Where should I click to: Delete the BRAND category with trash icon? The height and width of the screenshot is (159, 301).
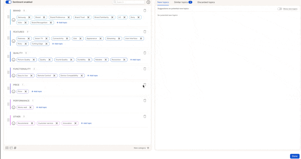(145, 11)
